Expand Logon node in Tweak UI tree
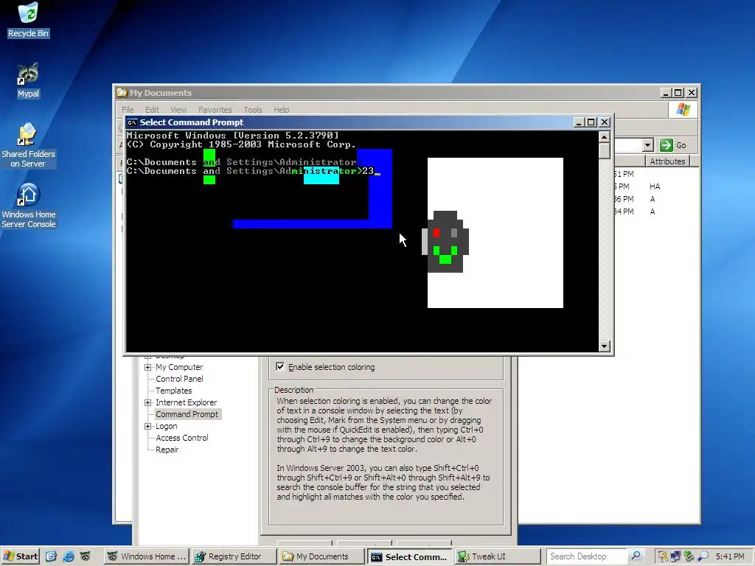Screen dimensions: 755x566 [x=147, y=426]
